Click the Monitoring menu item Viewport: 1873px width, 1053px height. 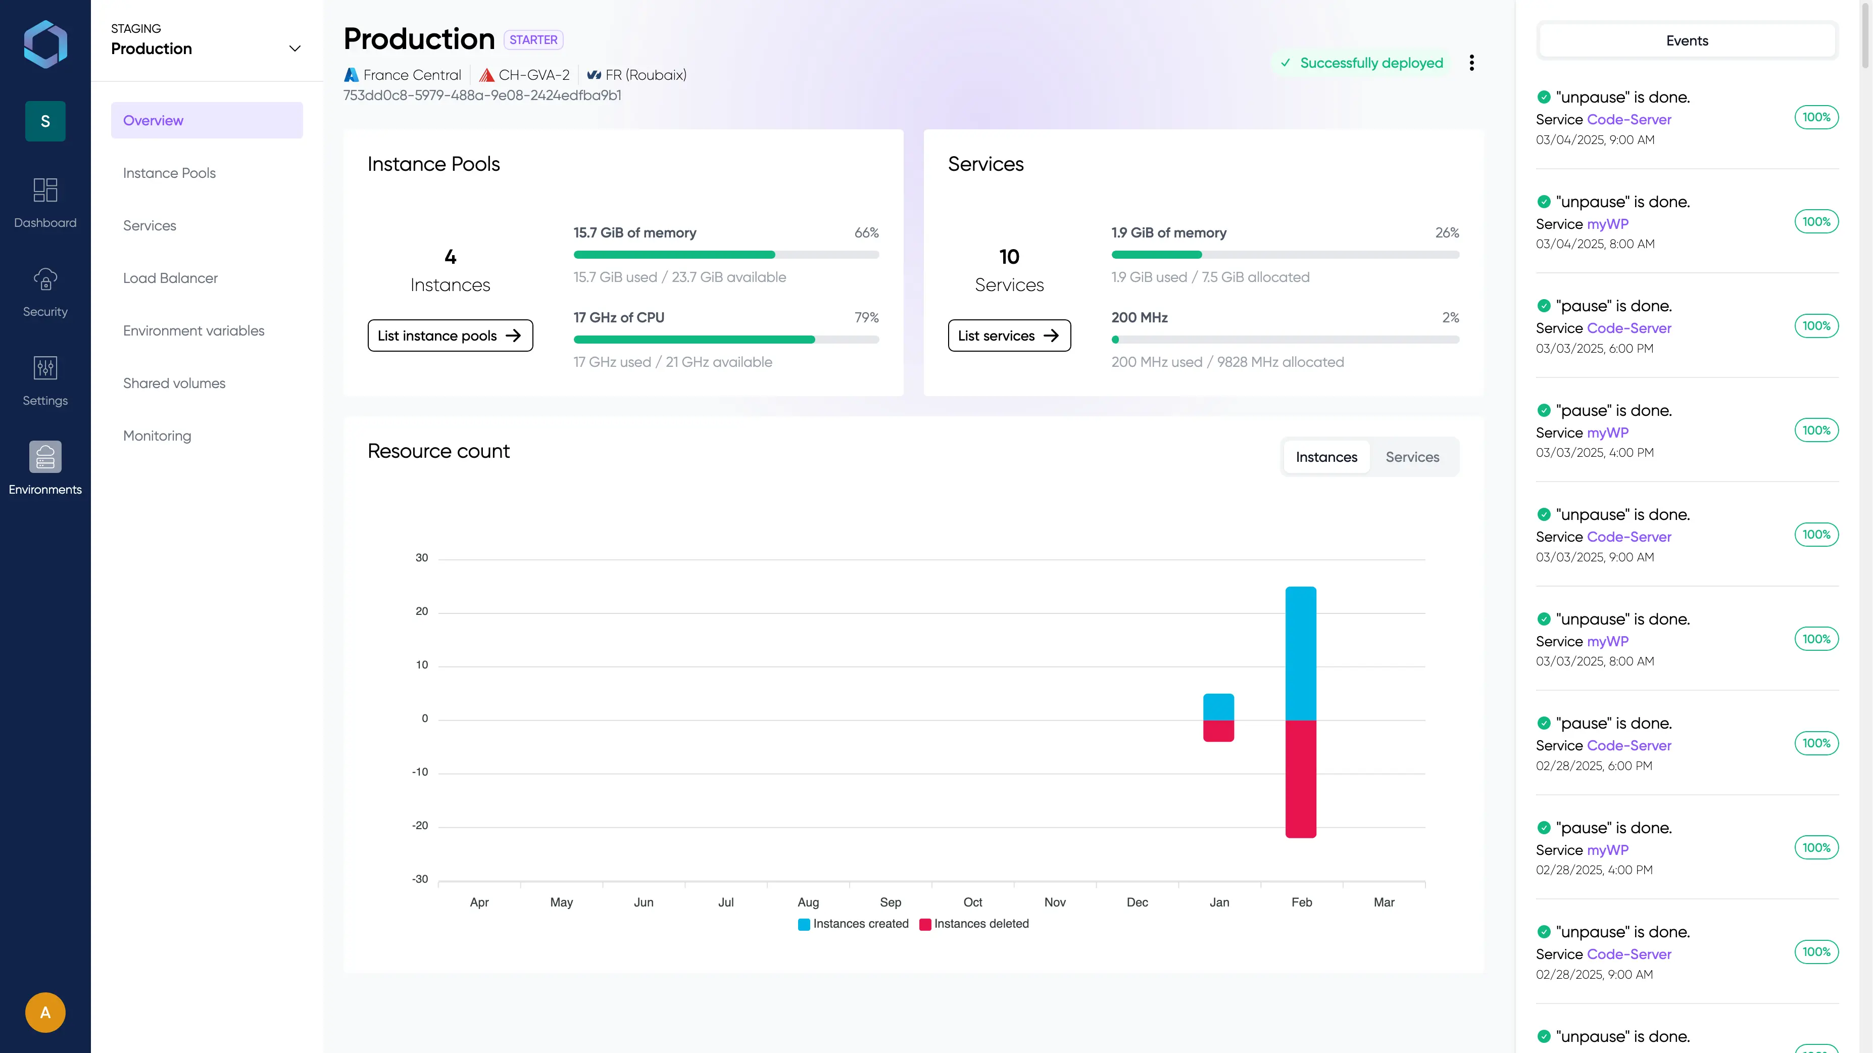(157, 435)
